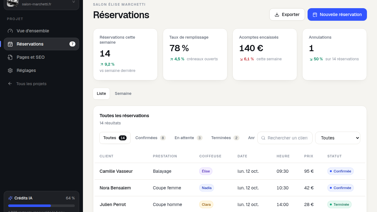Click the 42 € price cell
The image size is (377, 212).
click(309, 188)
